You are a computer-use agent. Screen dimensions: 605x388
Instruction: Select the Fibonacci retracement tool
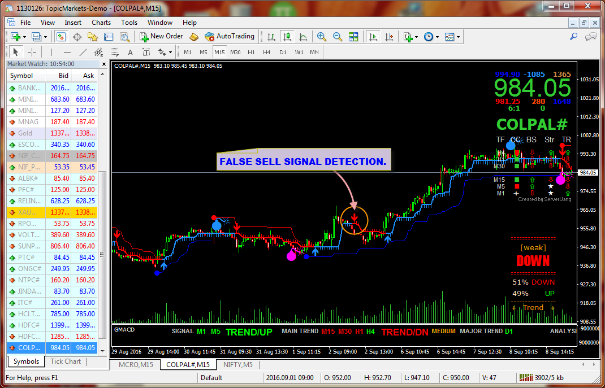click(x=115, y=52)
